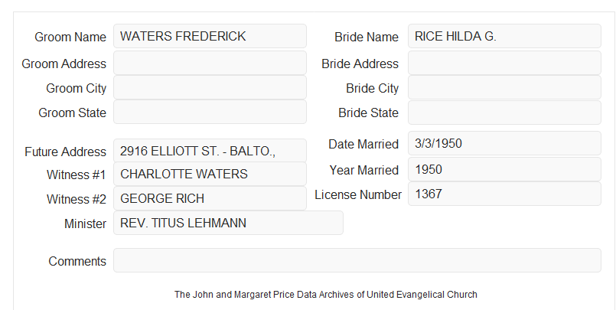Click the Date Married field showing 3/3/1950

[504, 143]
